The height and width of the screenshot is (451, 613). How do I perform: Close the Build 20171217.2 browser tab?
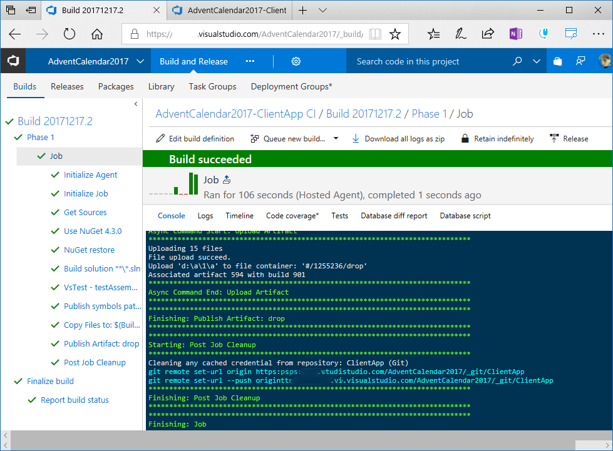(157, 10)
